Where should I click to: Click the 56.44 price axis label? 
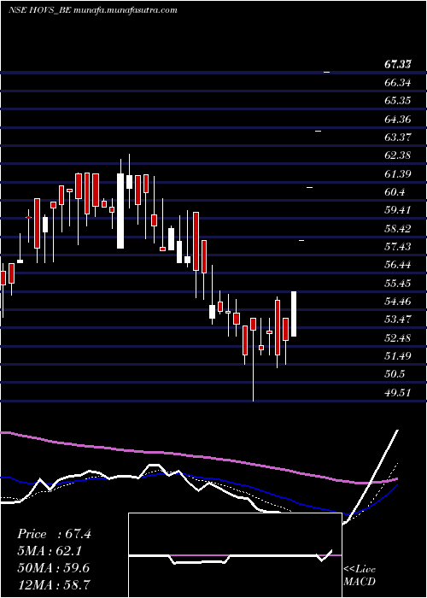click(398, 265)
